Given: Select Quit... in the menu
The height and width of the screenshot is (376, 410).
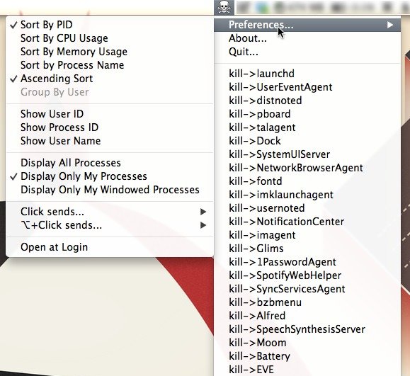Looking at the screenshot, I should [307, 52].
